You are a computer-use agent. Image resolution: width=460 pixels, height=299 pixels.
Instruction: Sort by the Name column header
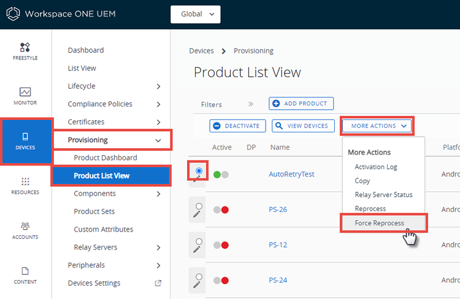click(280, 147)
